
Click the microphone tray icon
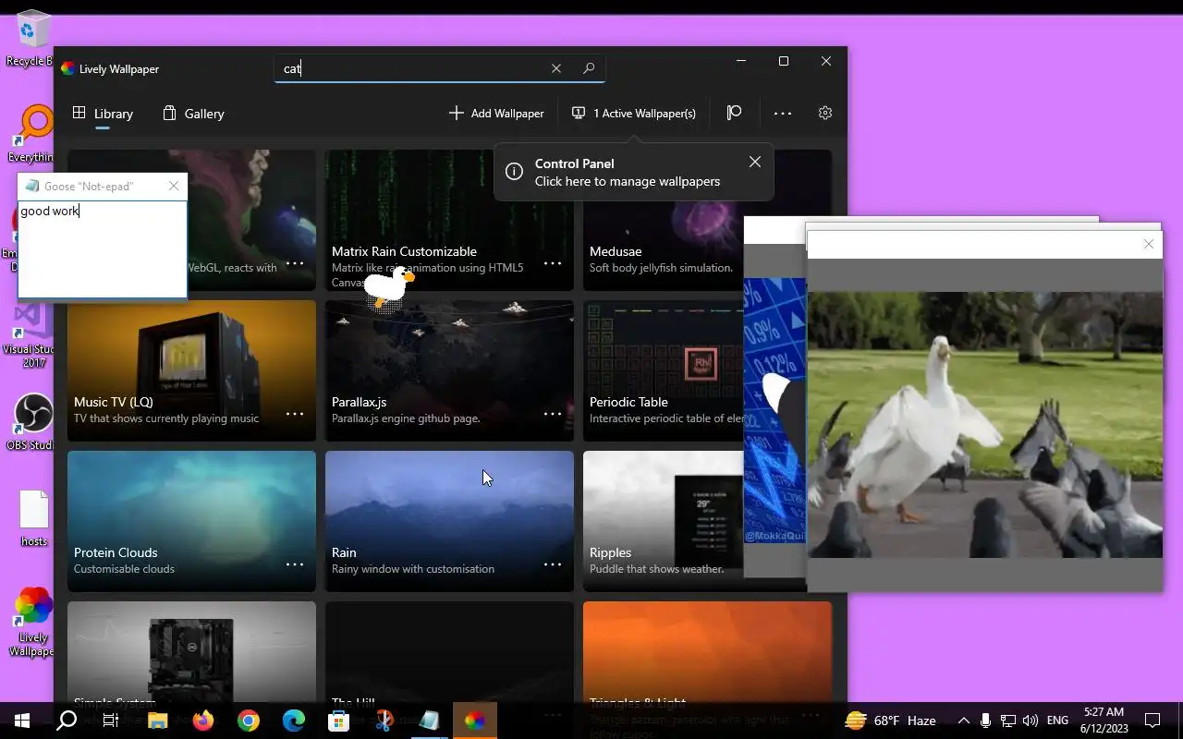point(986,721)
